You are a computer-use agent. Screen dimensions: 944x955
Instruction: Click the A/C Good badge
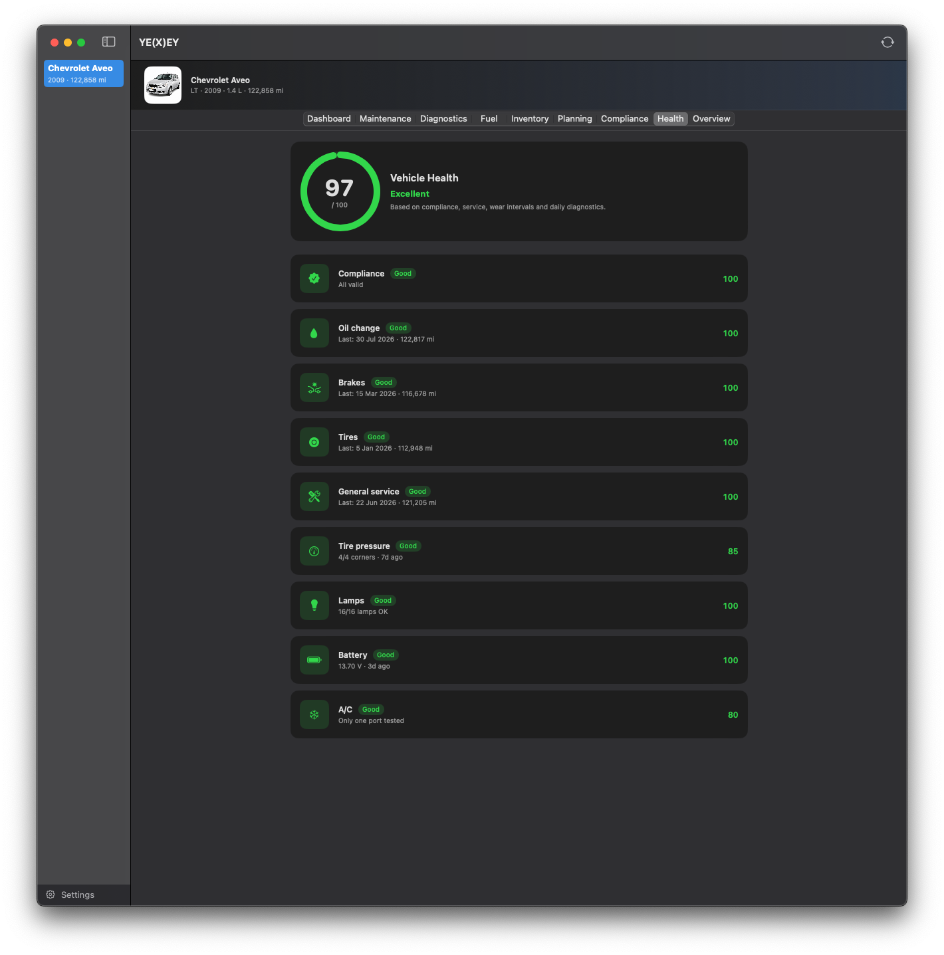pyautogui.click(x=371, y=710)
